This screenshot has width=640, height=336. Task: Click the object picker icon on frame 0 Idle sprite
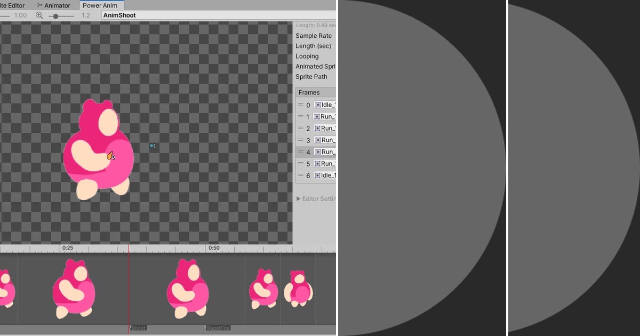point(318,105)
